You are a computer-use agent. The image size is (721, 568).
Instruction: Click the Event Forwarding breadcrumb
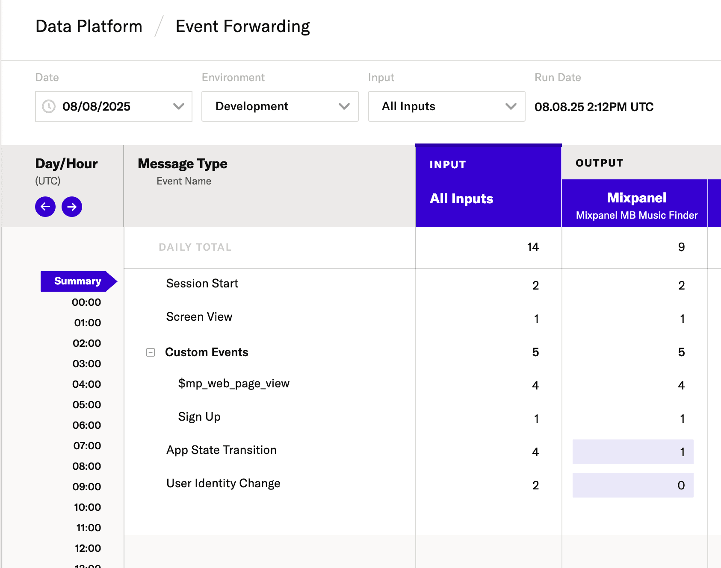point(242,26)
